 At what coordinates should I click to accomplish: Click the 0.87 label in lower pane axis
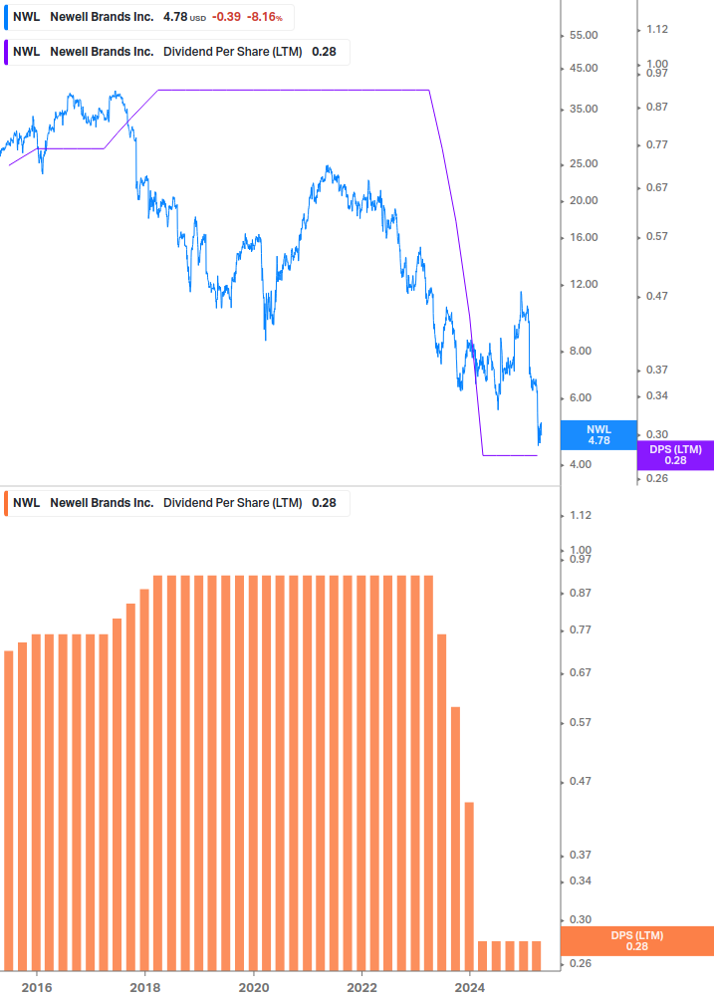(x=581, y=593)
